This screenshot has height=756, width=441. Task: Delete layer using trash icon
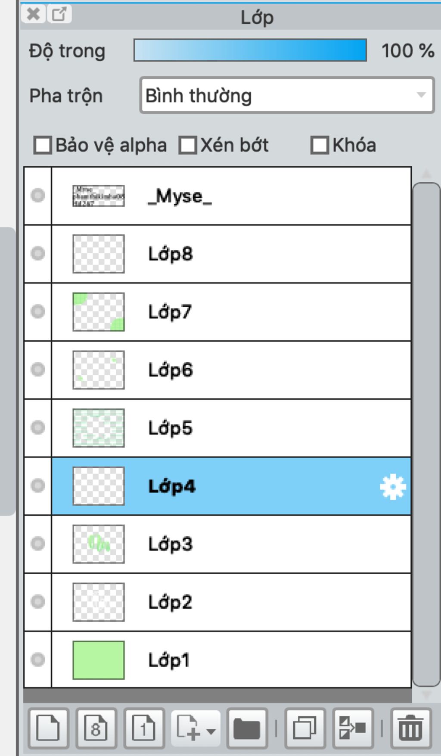(410, 728)
